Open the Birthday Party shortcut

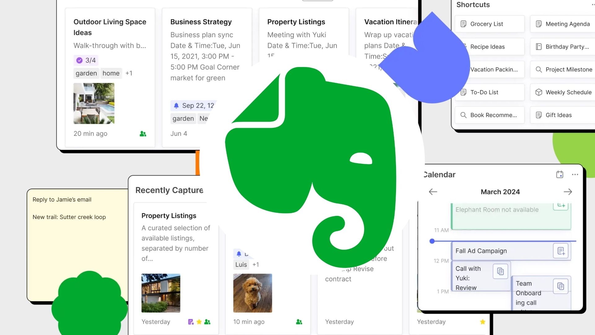(562, 47)
